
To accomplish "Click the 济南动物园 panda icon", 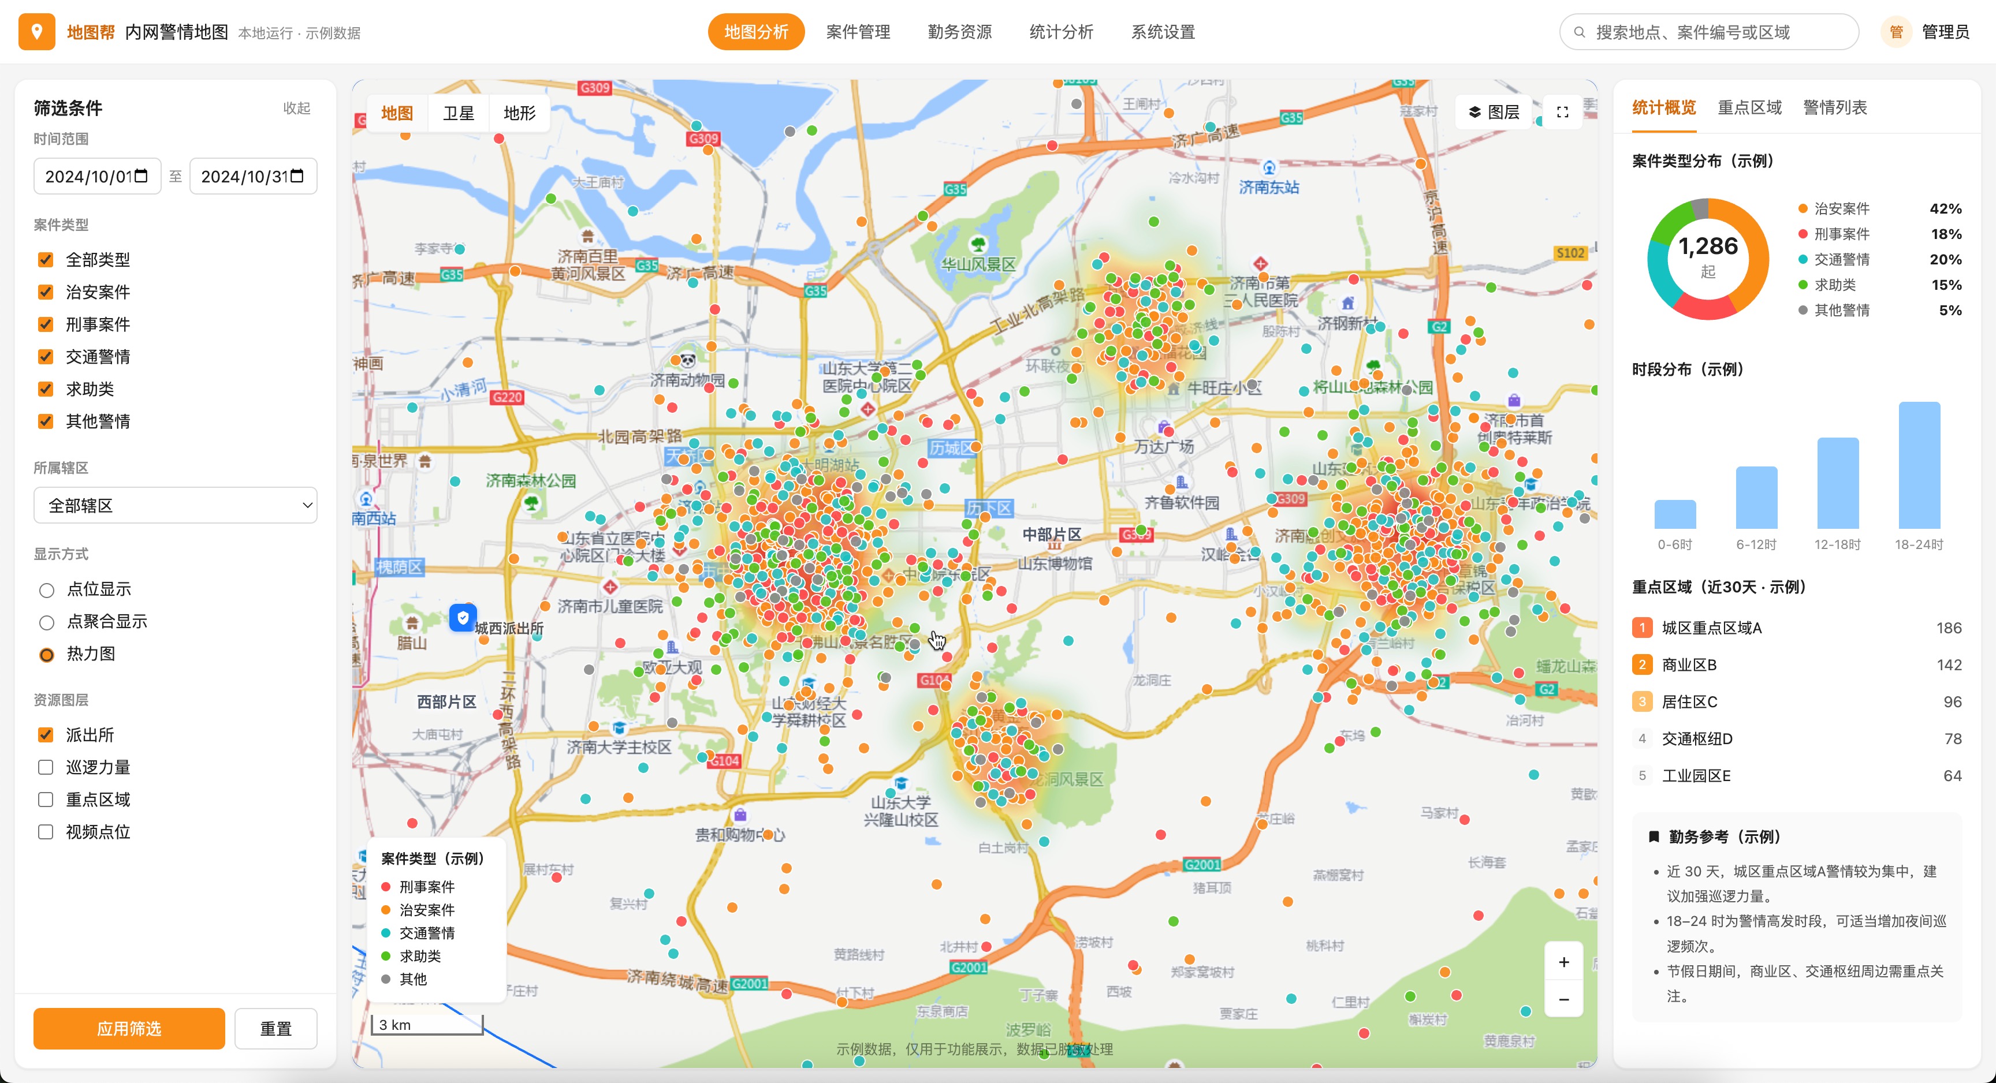I will click(x=687, y=360).
